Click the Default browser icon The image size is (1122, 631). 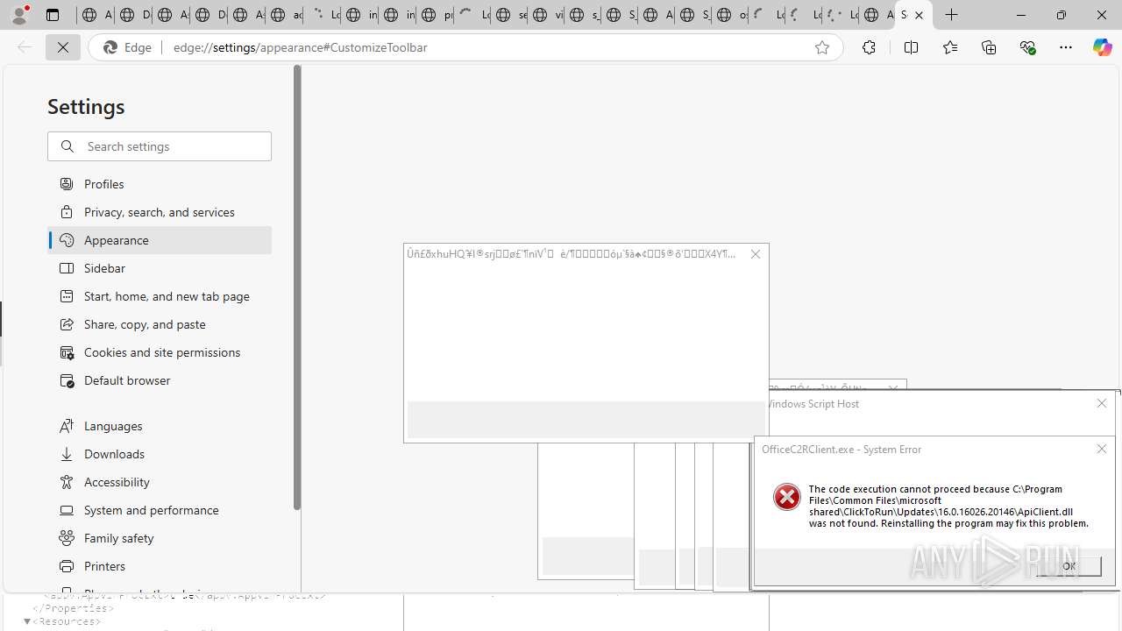point(67,379)
